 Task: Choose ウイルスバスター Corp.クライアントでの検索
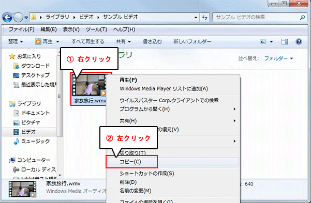click(169, 100)
